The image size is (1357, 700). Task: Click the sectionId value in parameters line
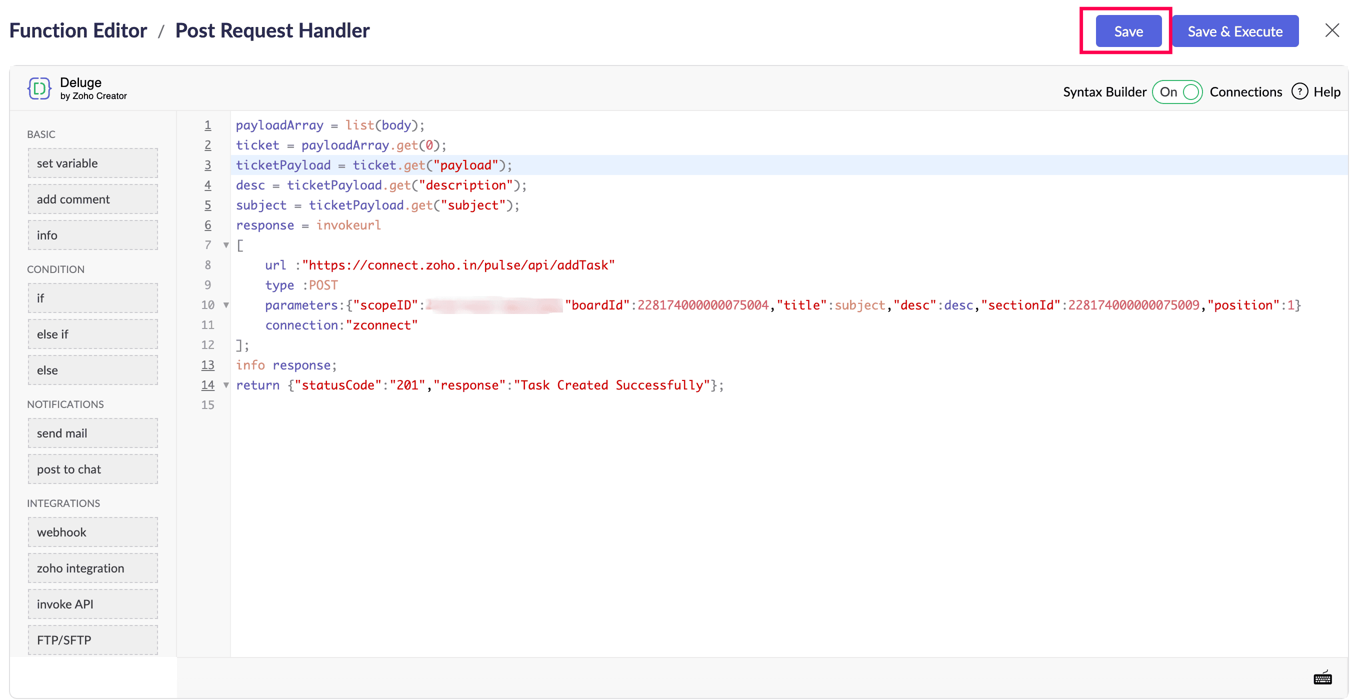point(1133,305)
